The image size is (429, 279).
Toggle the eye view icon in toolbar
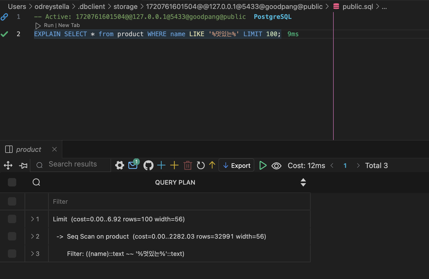(276, 166)
